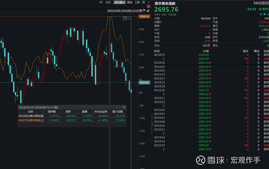
Task: Click the pencil edit icon near the quote
Action: click(261, 14)
